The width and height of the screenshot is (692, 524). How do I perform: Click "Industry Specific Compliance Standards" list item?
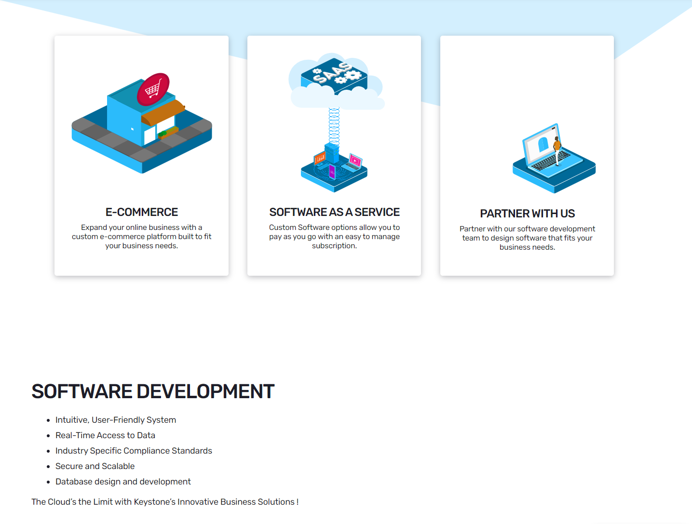point(134,451)
